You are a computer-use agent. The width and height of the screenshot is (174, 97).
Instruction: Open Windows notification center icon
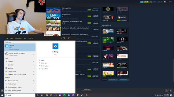click(171, 95)
